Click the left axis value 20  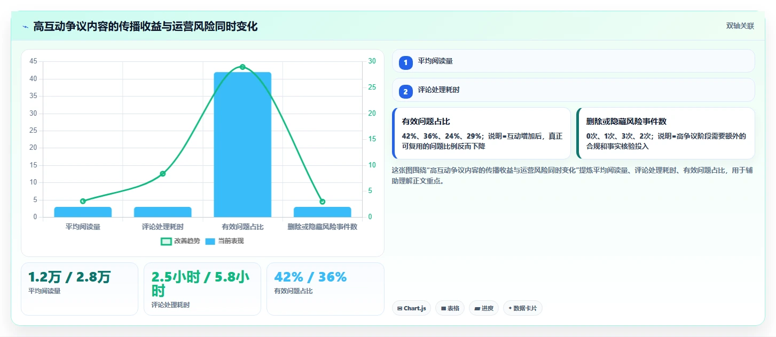click(x=33, y=148)
